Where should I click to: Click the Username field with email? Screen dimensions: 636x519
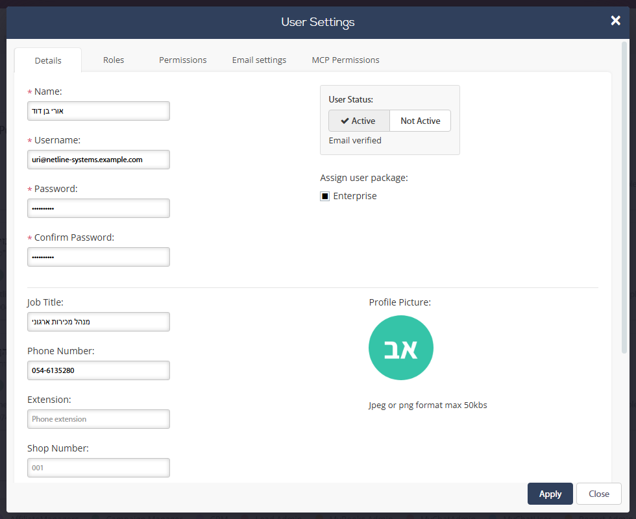(99, 160)
